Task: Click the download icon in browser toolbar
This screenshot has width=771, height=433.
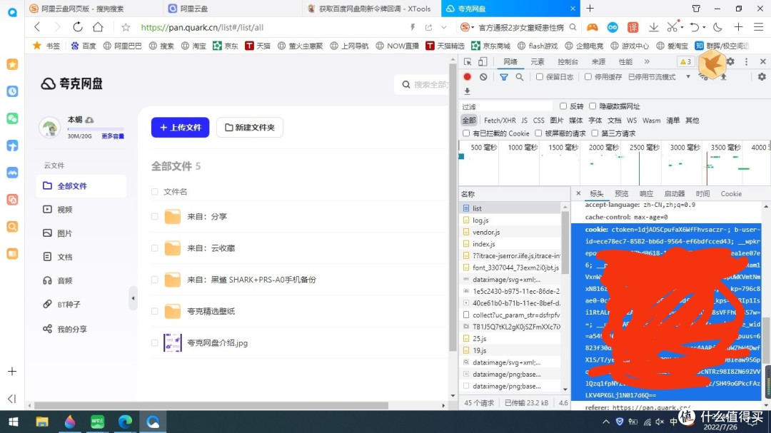Action: (654, 27)
